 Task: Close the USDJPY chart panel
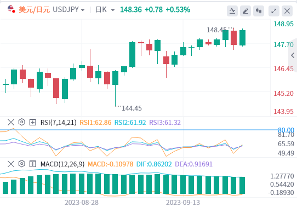coord(287,11)
